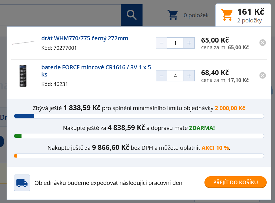Remove the drát WHM770/775 item from cart
Screen dimensions: 275x203
[x=262, y=43]
